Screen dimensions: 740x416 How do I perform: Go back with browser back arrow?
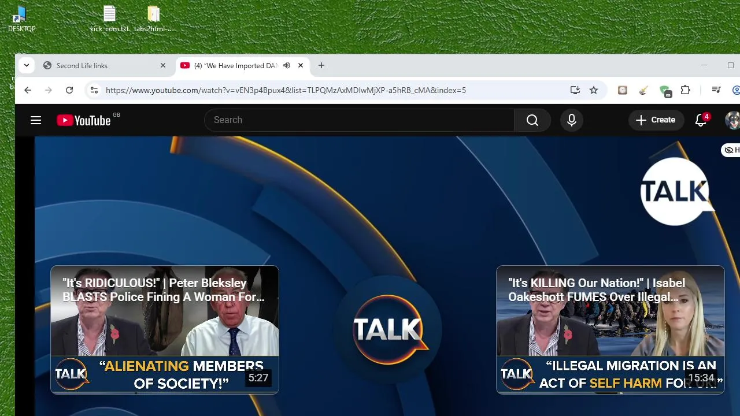click(x=28, y=90)
